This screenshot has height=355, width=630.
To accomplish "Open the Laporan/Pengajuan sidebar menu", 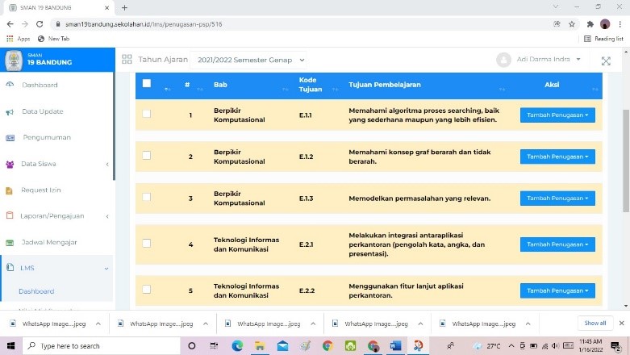I will (x=56, y=216).
